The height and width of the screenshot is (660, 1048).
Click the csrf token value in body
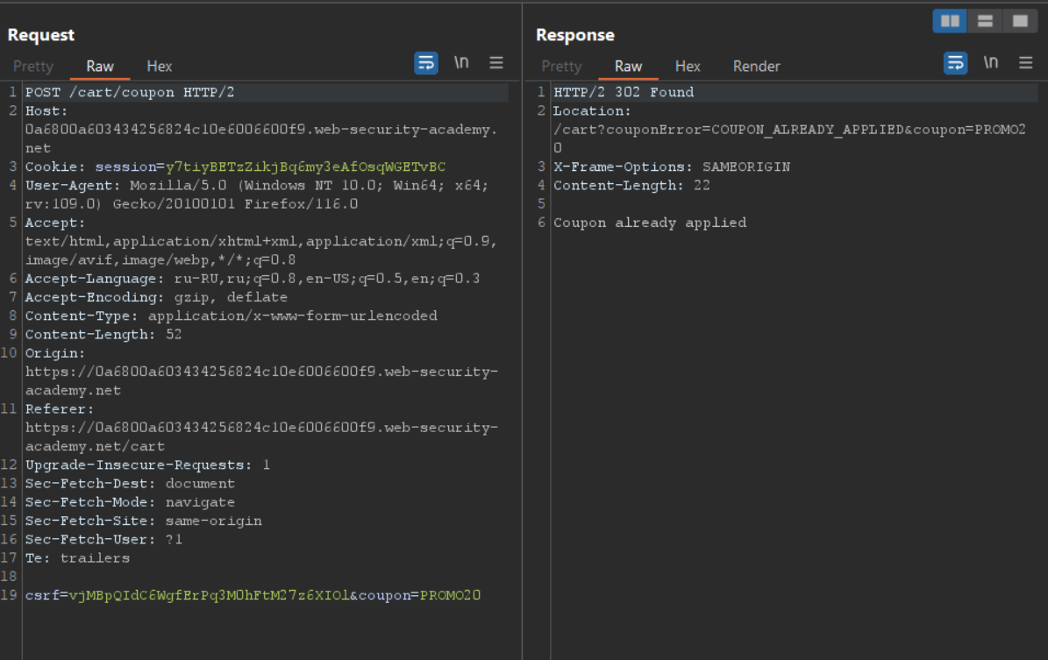click(209, 596)
